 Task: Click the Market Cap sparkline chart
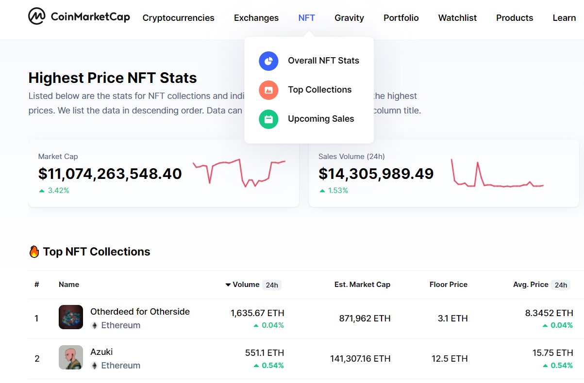click(x=239, y=173)
